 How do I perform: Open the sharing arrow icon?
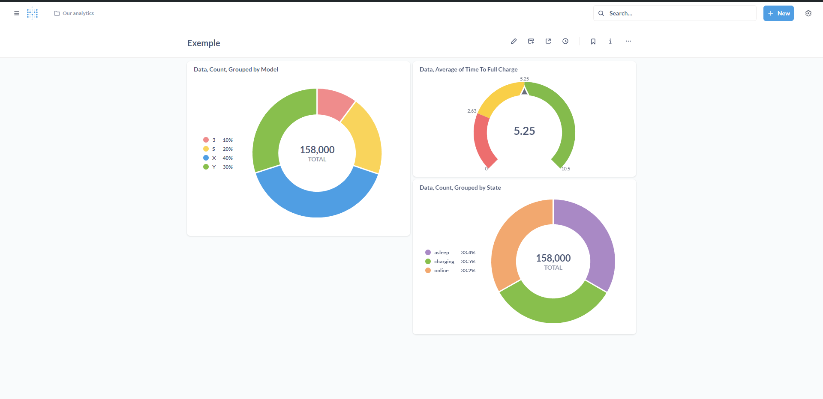pos(548,42)
